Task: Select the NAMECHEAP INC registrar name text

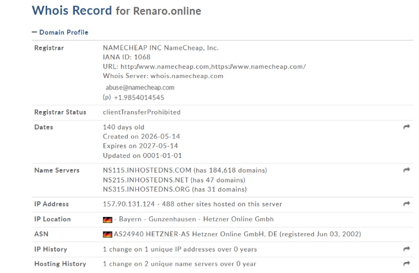Action: pyautogui.click(x=161, y=48)
